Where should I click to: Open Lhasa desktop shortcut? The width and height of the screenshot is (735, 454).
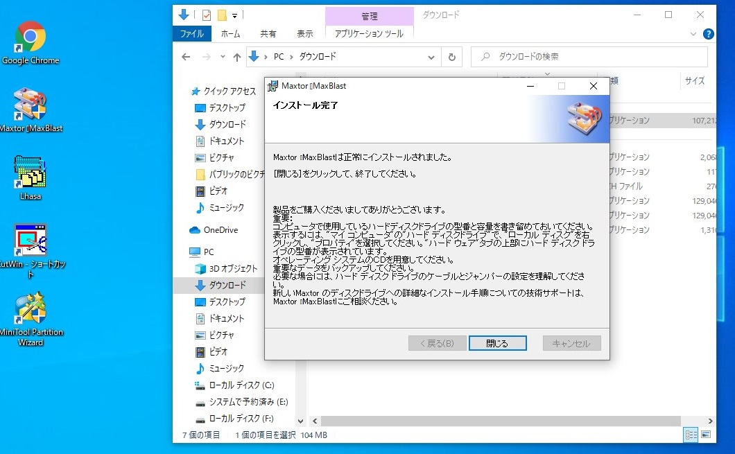31,178
